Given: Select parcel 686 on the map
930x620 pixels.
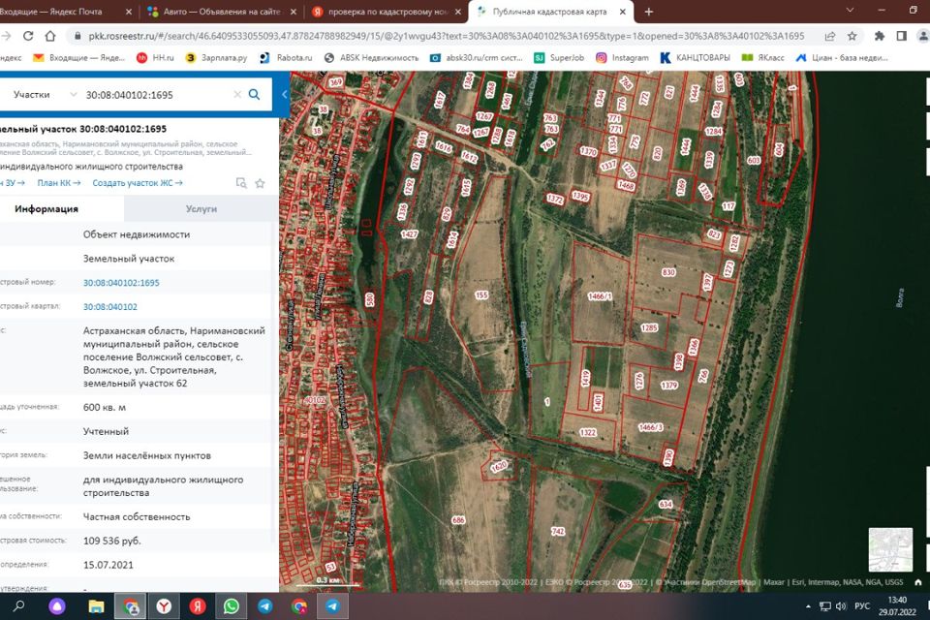Looking at the screenshot, I should pyautogui.click(x=458, y=520).
